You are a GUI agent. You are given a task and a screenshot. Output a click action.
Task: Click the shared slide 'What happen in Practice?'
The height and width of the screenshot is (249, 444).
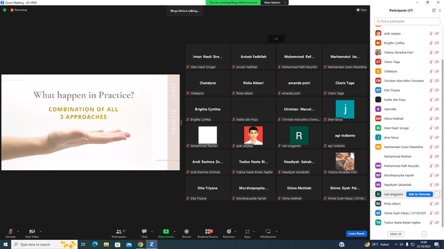point(90,122)
